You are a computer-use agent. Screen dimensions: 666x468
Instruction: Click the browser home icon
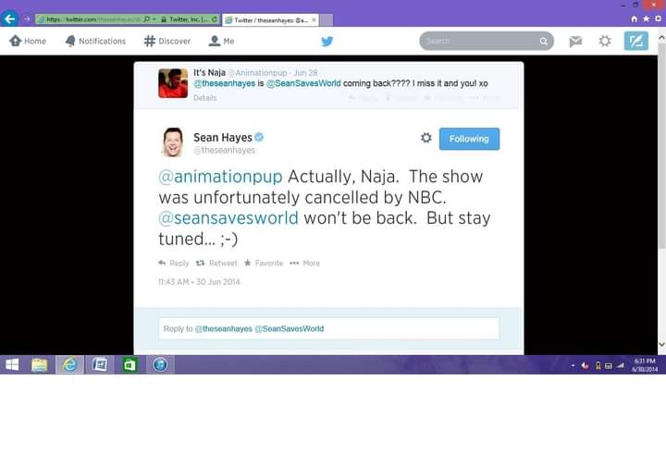(635, 18)
